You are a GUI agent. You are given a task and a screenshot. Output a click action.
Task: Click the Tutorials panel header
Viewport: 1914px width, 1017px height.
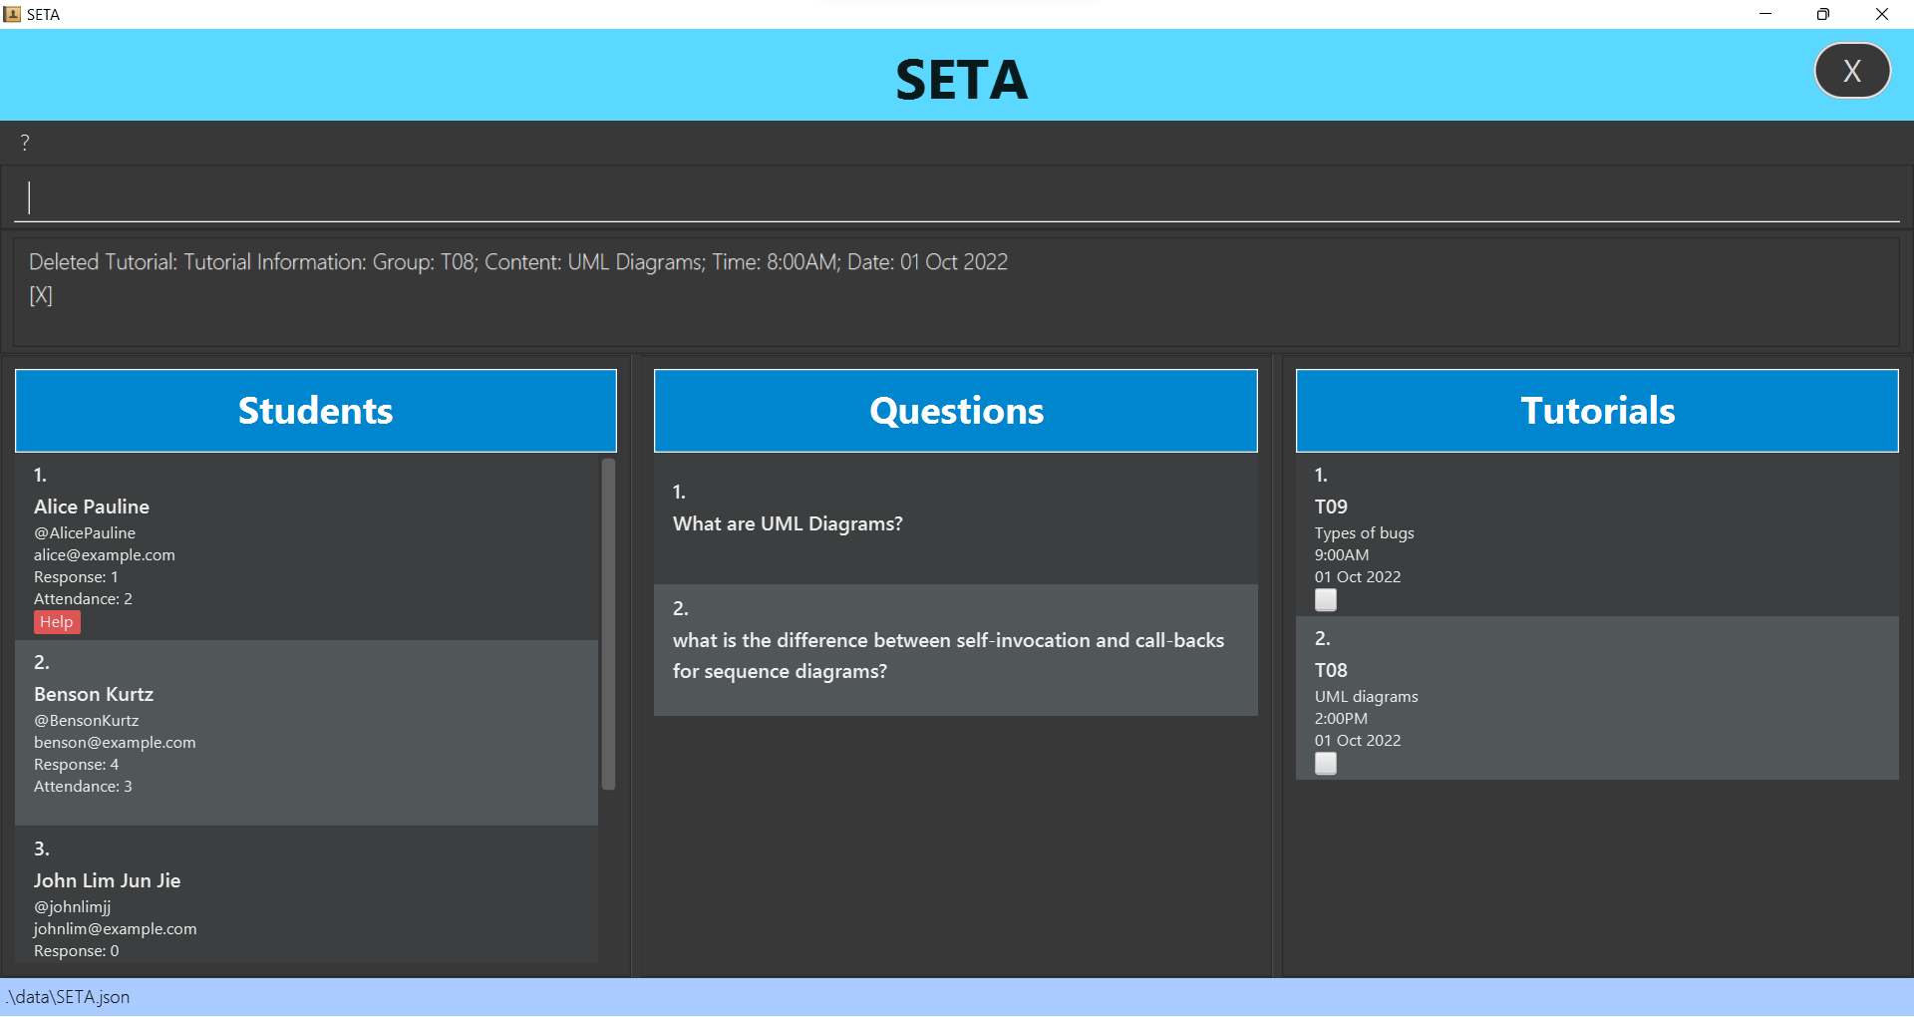1597,411
